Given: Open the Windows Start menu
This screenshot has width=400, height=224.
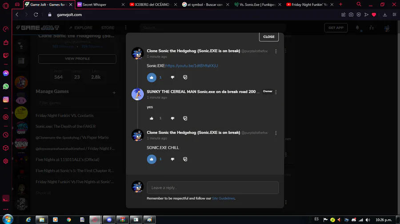Looking at the screenshot, I should pyautogui.click(x=8, y=220).
